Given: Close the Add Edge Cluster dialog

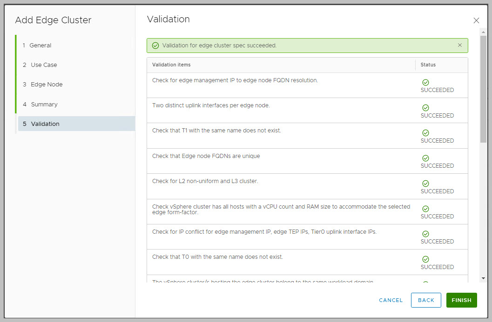Looking at the screenshot, I should point(476,20).
